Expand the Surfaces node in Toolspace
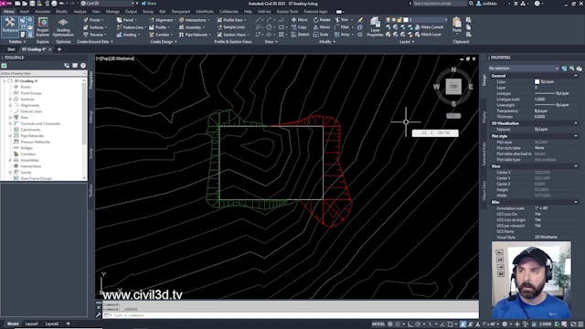The height and width of the screenshot is (329, 585). coord(10,100)
